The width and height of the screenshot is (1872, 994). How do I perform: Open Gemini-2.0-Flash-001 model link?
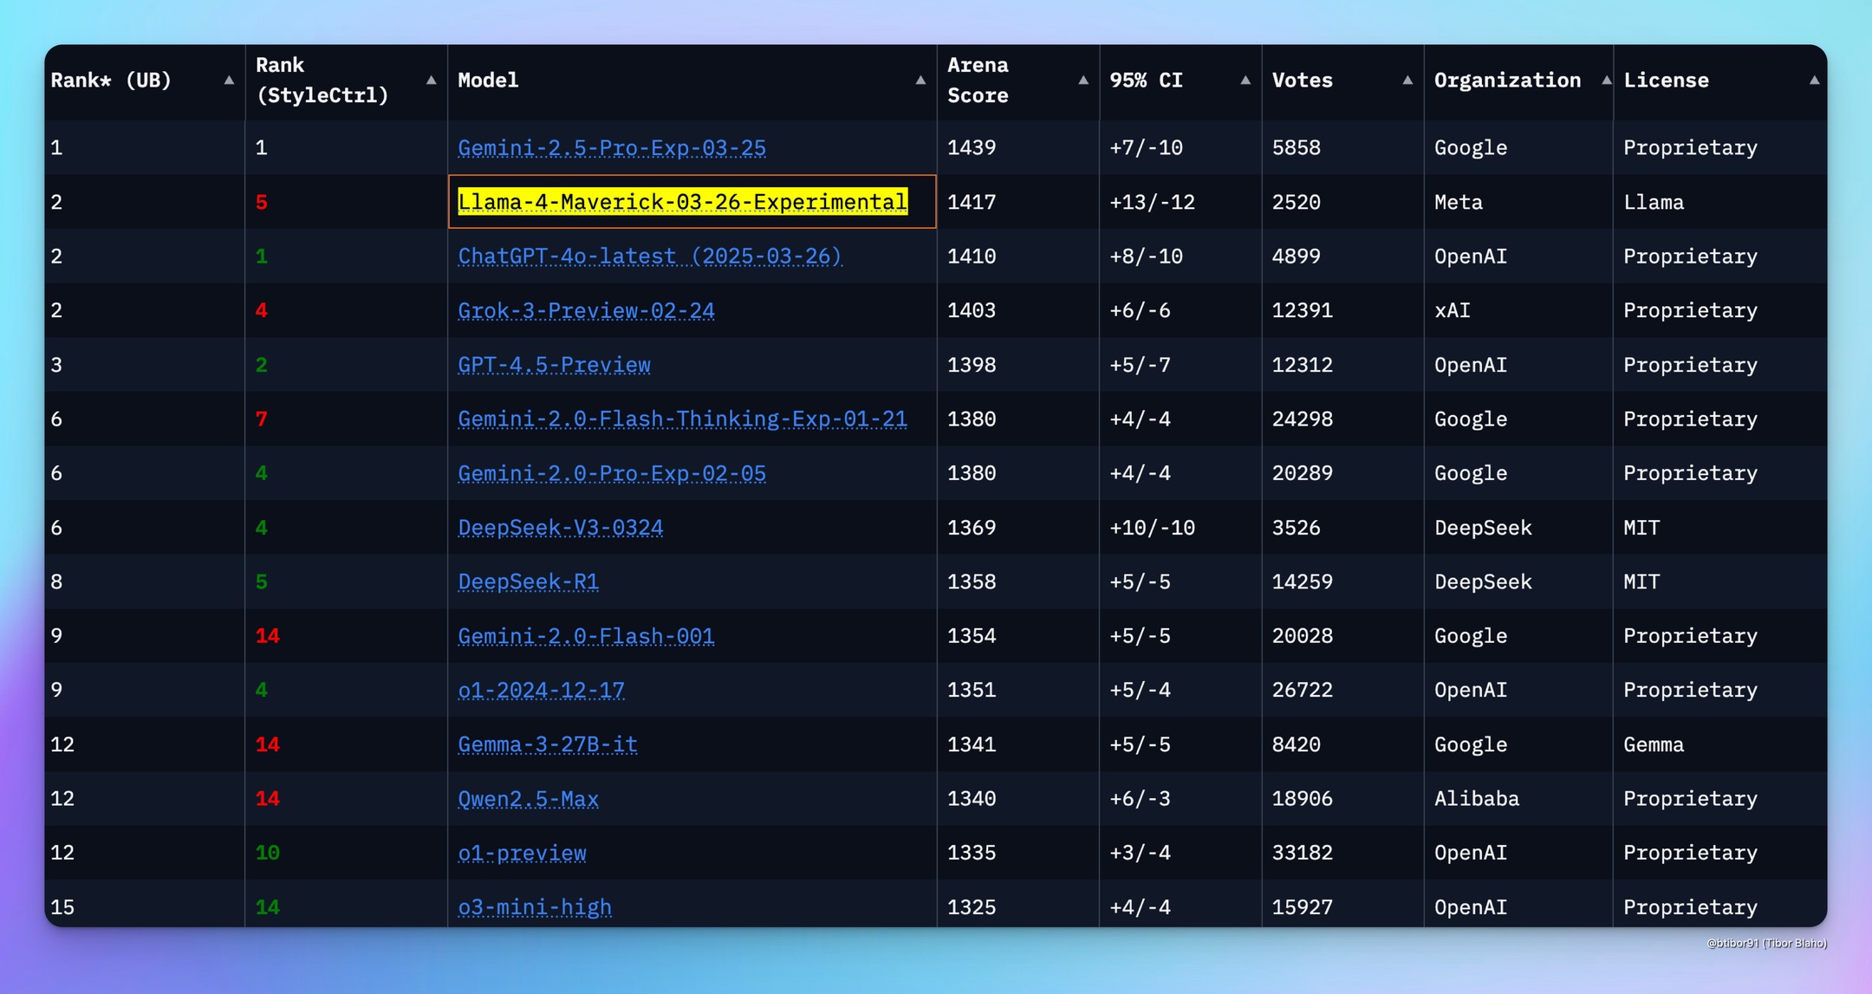coord(586,636)
